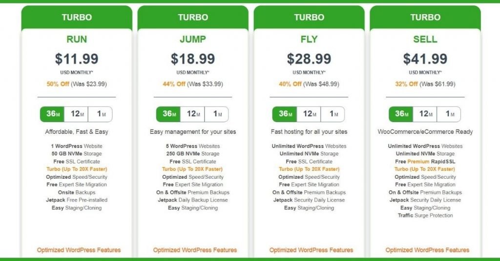Click the $18.99 Jump plan price
The width and height of the screenshot is (500, 261).
pyautogui.click(x=193, y=59)
